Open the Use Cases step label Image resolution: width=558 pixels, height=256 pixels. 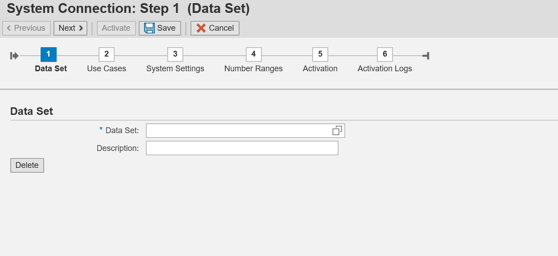pyautogui.click(x=107, y=69)
